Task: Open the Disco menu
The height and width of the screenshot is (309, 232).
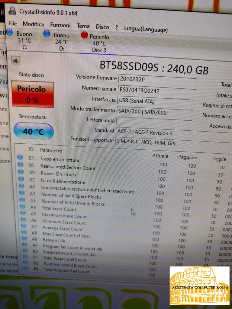Action: tap(102, 27)
